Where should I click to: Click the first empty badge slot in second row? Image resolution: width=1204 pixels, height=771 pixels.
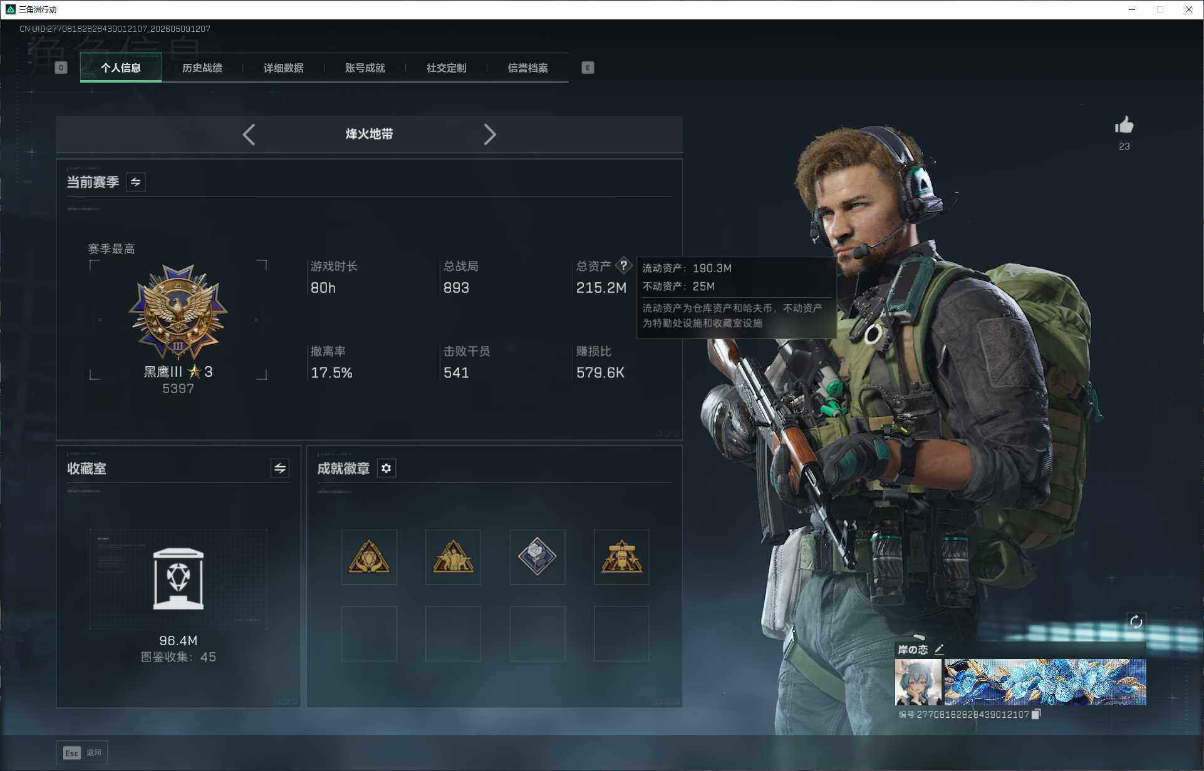[x=369, y=633]
